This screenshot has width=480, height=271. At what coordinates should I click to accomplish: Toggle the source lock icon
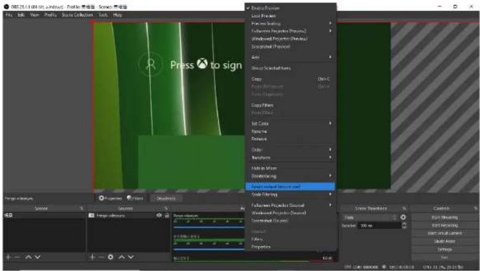pyautogui.click(x=167, y=215)
